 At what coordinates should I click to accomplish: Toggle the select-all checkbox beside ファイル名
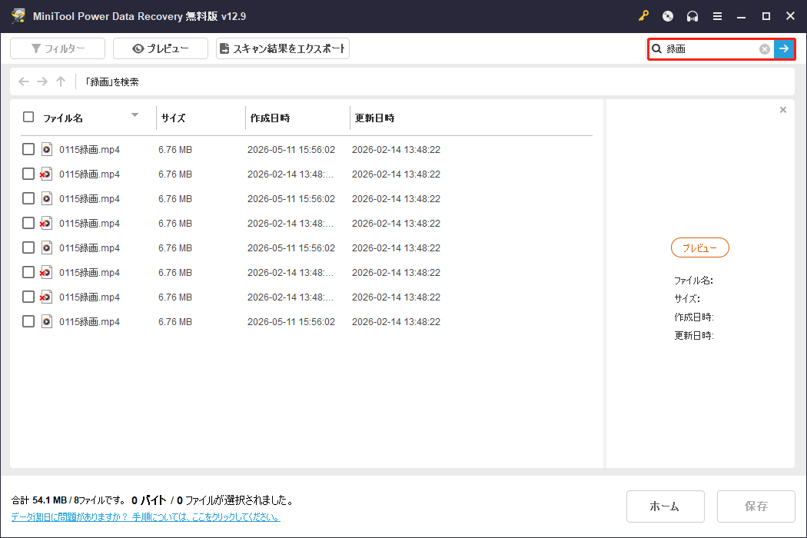(28, 118)
